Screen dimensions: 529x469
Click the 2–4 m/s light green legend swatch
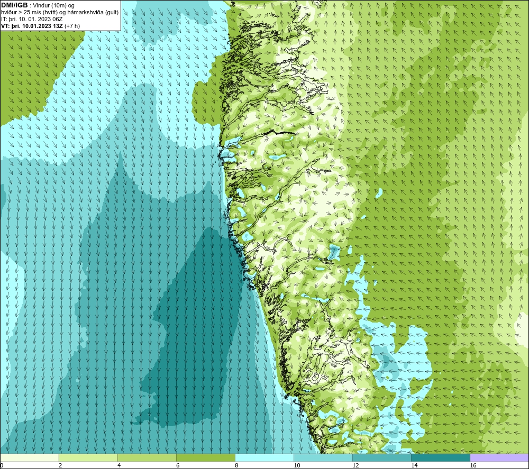pos(88,457)
